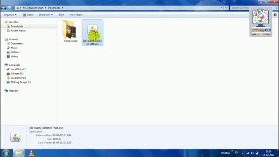The width and height of the screenshot is (279, 157).
Task: Refresh the folder with the refresh button
Action: click(x=226, y=8)
